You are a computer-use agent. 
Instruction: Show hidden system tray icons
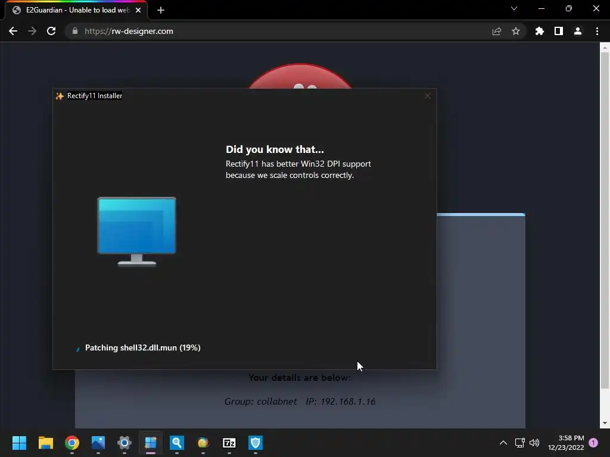(x=503, y=443)
